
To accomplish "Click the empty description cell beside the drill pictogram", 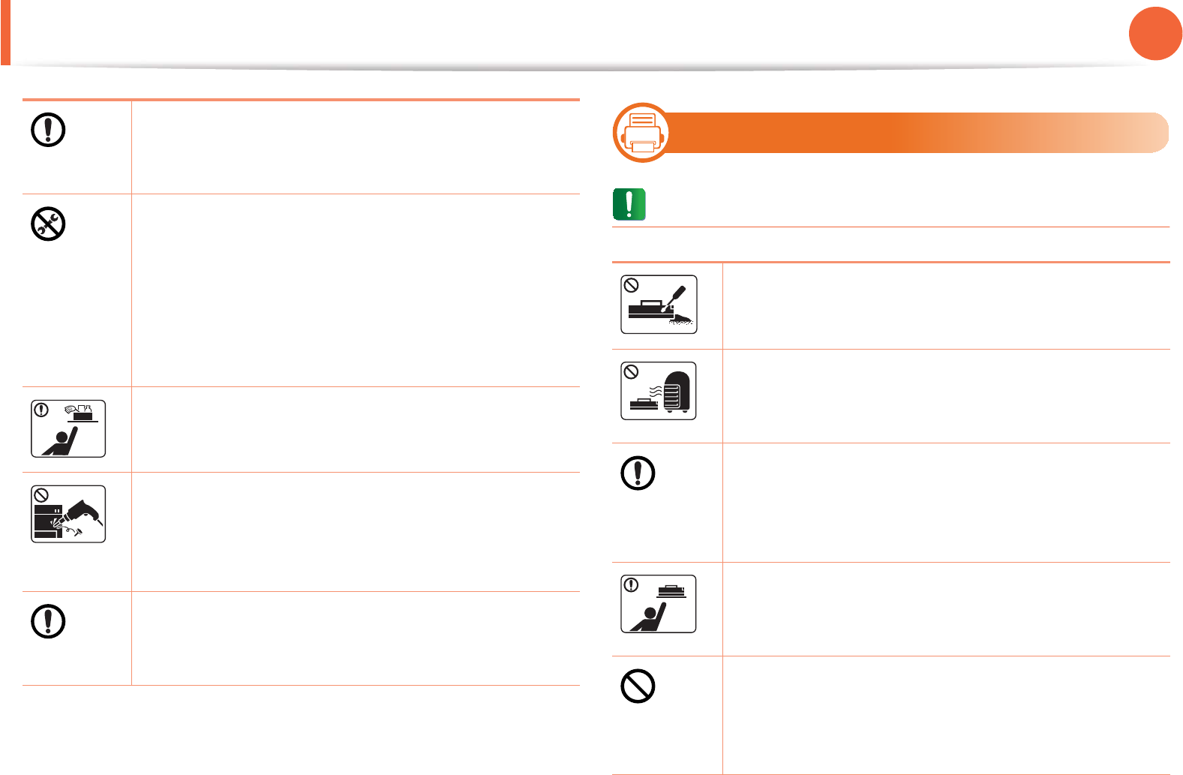I will (356, 532).
